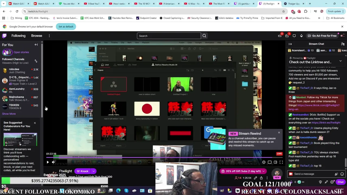Screen dimensions: 347x195
Task: Sort followed channels by viewers
Action: click(36, 61)
